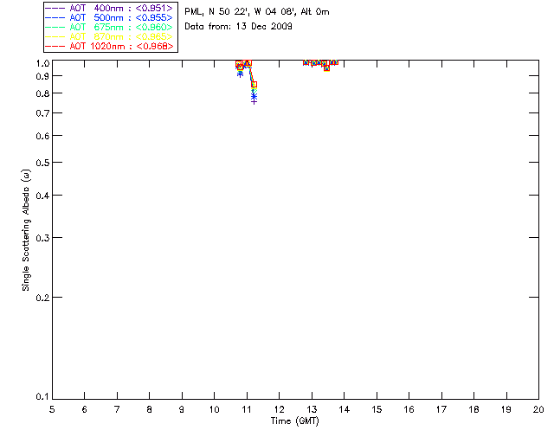Select the 'Data from: 13 Dec 2009' line
Viewport: 554px width, 443px height.
pyautogui.click(x=239, y=27)
